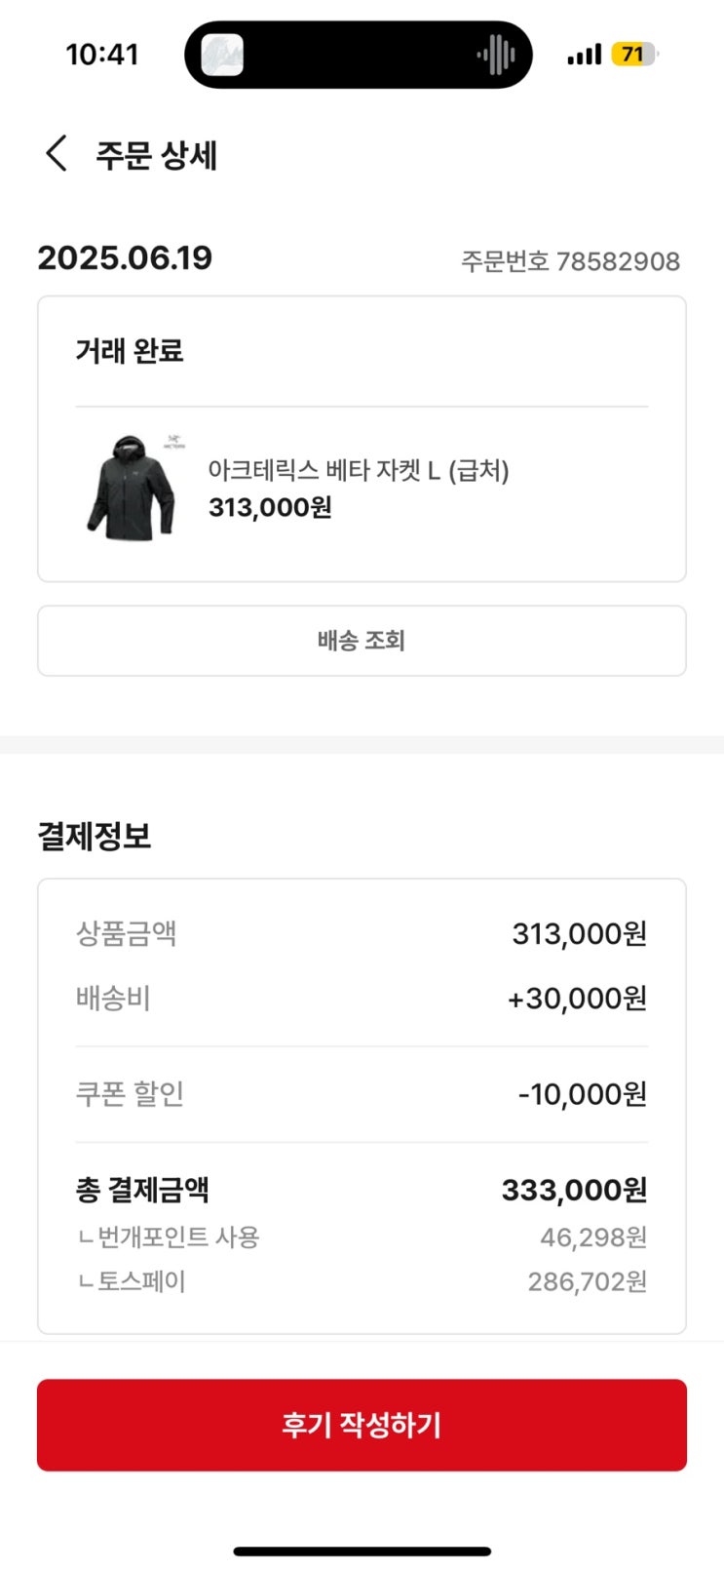
Task: Tap the status bar clock
Action: point(102,55)
